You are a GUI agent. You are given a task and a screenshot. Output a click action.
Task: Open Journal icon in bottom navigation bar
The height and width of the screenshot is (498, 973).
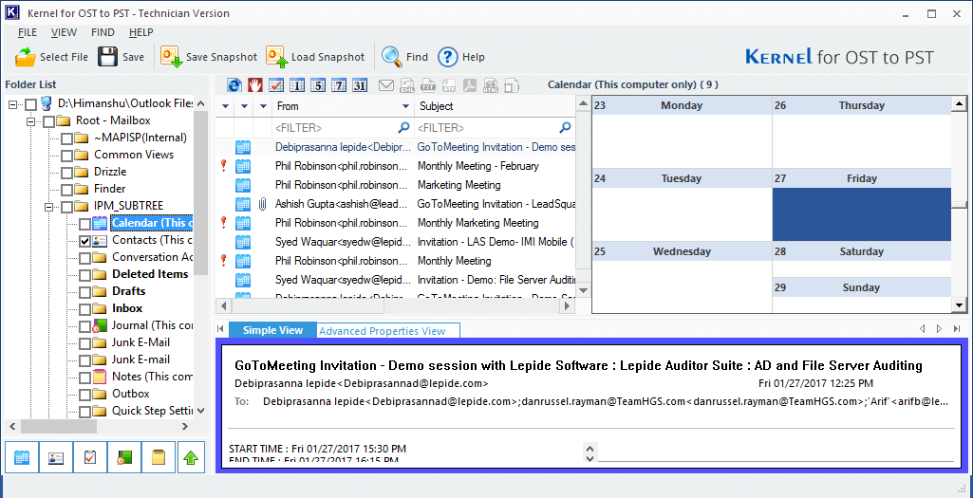coord(124,458)
